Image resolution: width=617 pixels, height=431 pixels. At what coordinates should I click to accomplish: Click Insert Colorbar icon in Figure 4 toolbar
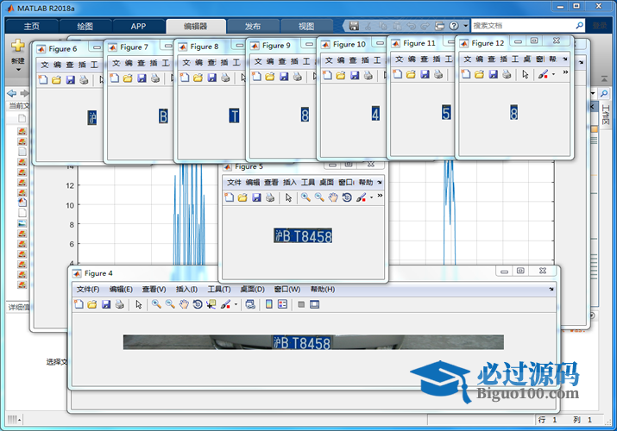[x=268, y=304]
